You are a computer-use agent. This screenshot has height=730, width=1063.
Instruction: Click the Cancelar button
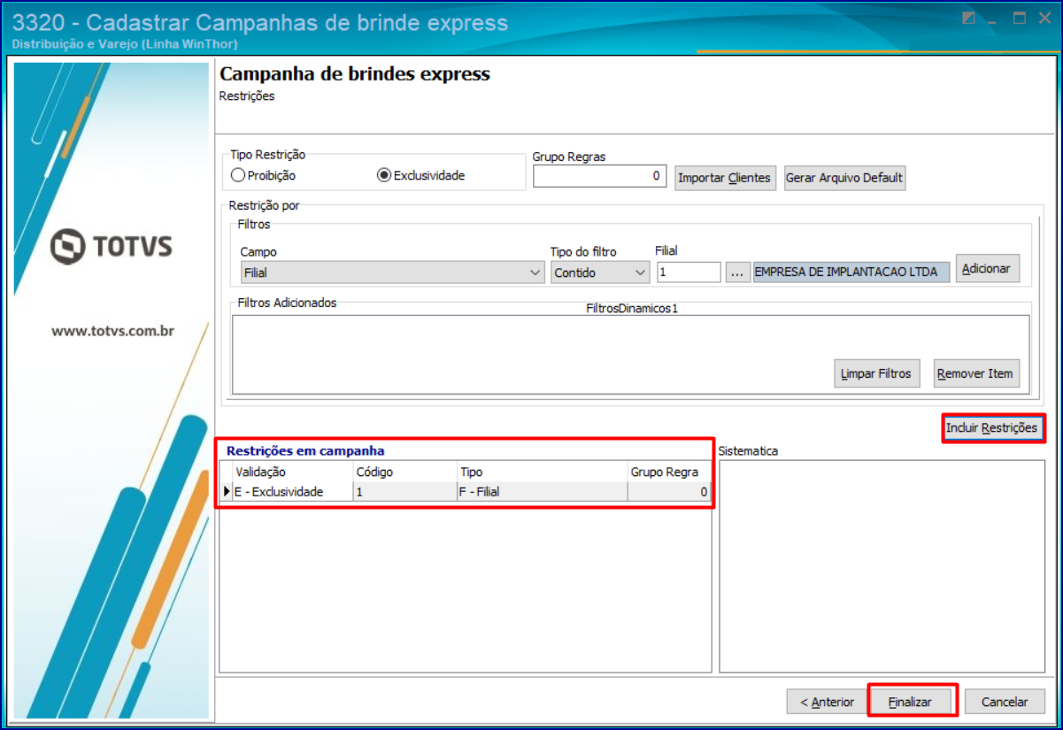pyautogui.click(x=1005, y=702)
